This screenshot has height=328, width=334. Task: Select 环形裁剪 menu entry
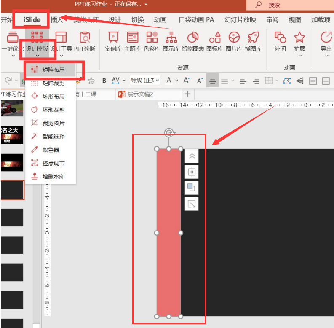(51, 110)
